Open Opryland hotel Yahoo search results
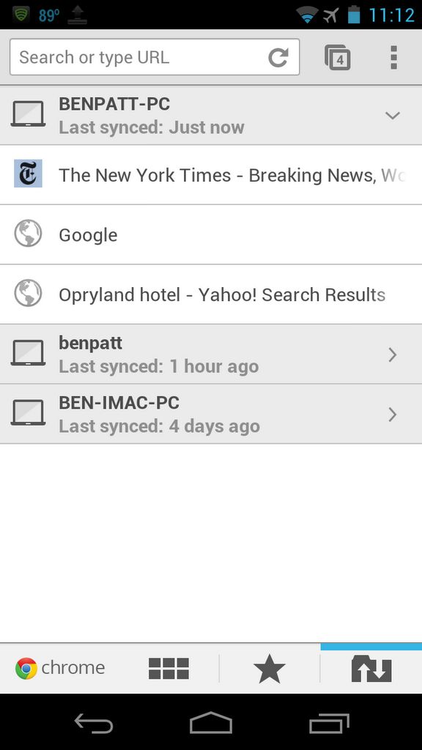 tap(211, 294)
